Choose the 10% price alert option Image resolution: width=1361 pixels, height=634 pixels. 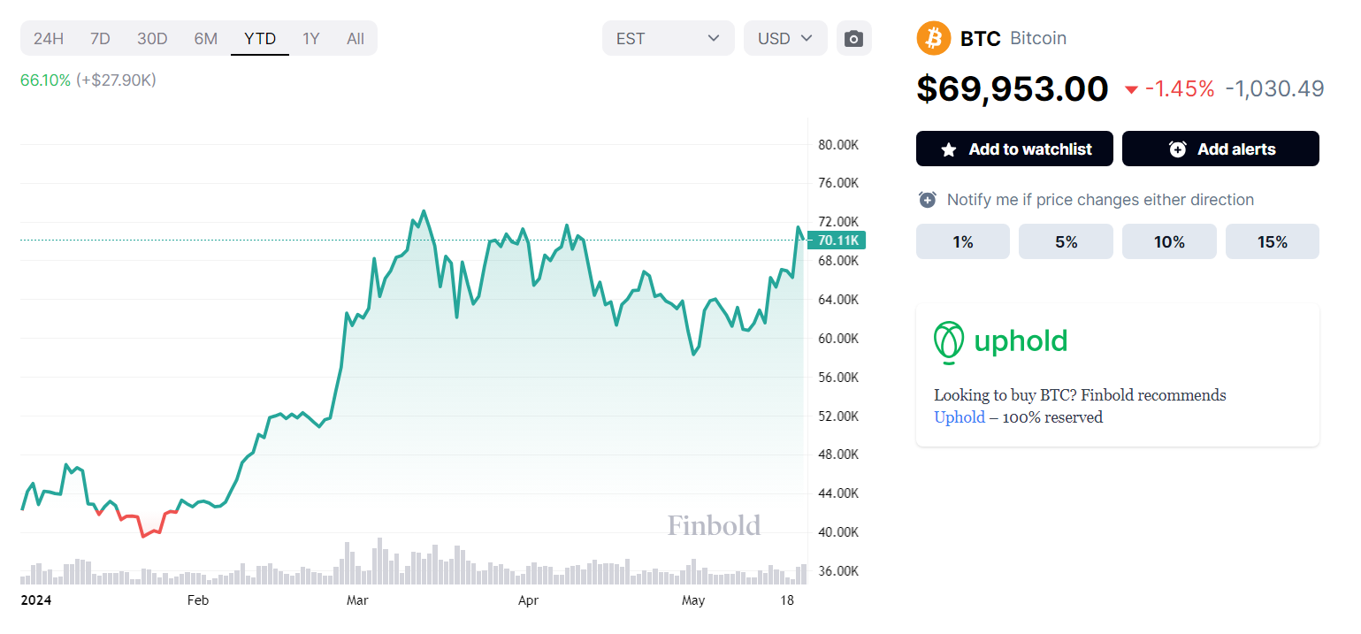(1169, 241)
